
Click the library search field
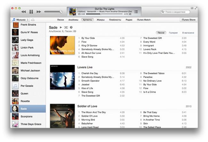(x=175, y=12)
